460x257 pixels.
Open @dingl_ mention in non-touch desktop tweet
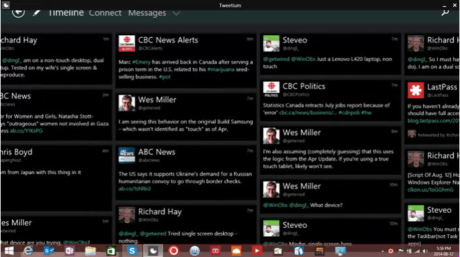[12, 60]
